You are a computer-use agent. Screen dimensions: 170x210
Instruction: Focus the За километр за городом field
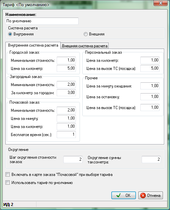(x=66, y=93)
